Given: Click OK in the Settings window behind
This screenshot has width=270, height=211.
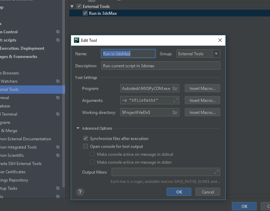Looking at the screenshot, I should 244,206.
